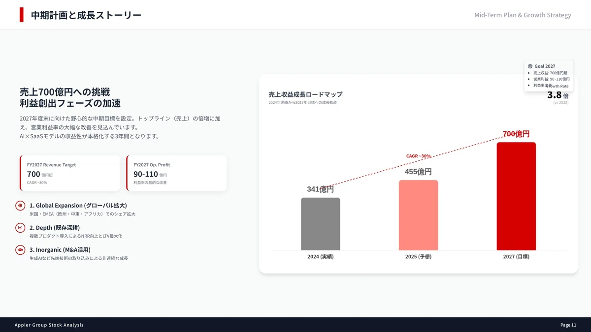Click the globe icon beside Global Expansion
The width and height of the screenshot is (591, 332).
tap(20, 206)
